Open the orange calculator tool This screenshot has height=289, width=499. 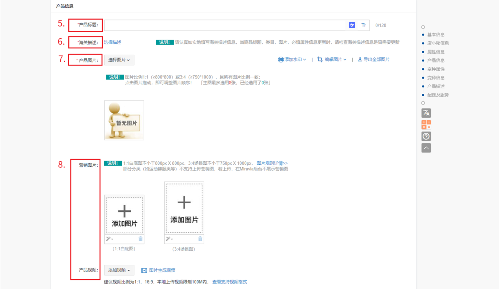(x=426, y=125)
